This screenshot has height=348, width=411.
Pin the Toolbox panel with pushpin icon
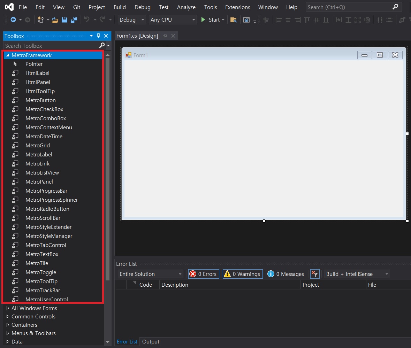99,36
